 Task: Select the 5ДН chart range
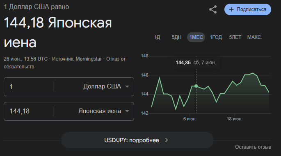tap(176, 37)
